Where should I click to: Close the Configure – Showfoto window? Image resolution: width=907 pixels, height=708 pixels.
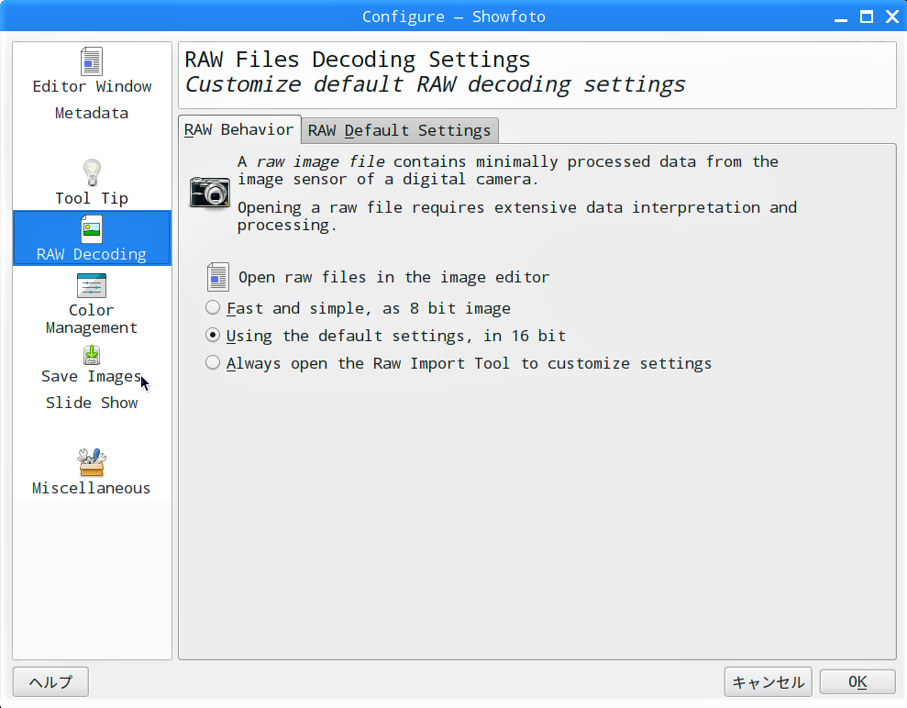pyautogui.click(x=892, y=17)
